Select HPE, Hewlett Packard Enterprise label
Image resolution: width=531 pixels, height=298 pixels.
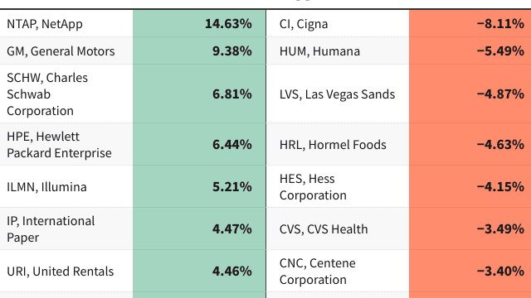(x=59, y=144)
